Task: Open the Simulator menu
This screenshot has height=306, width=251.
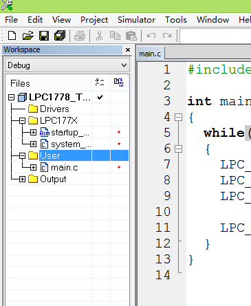Action: (136, 20)
